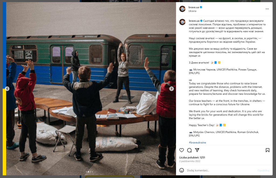Click the 2 października 2022 post date
The height and width of the screenshot is (178, 276).
(189, 161)
